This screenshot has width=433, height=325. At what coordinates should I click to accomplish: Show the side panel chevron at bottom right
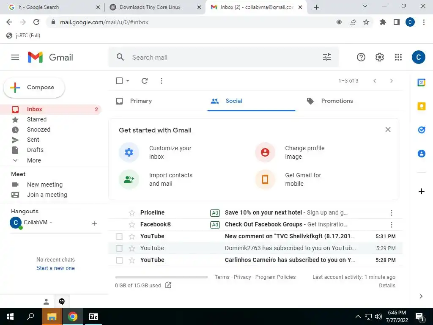(421, 296)
